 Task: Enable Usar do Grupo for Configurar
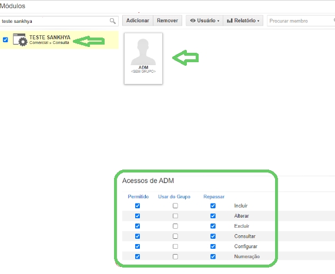[x=175, y=246]
